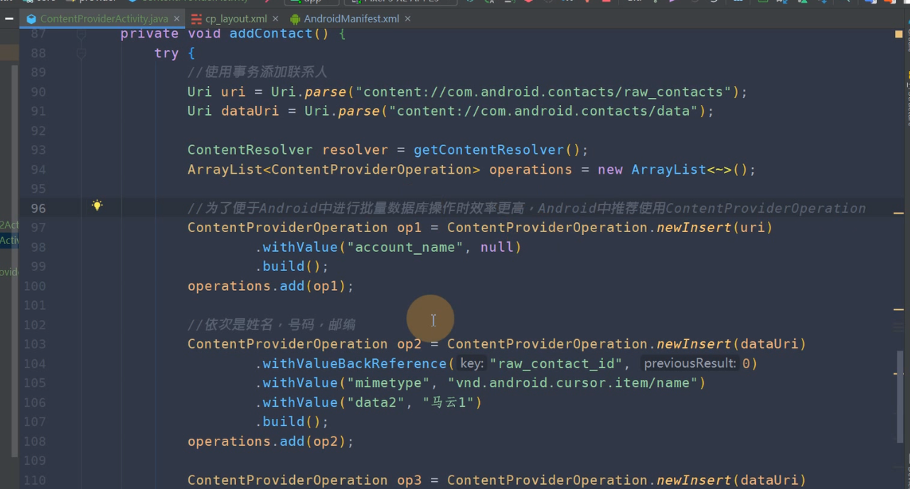This screenshot has height=489, width=910.
Task: Click line number 108 in the gutter
Action: [x=34, y=441]
